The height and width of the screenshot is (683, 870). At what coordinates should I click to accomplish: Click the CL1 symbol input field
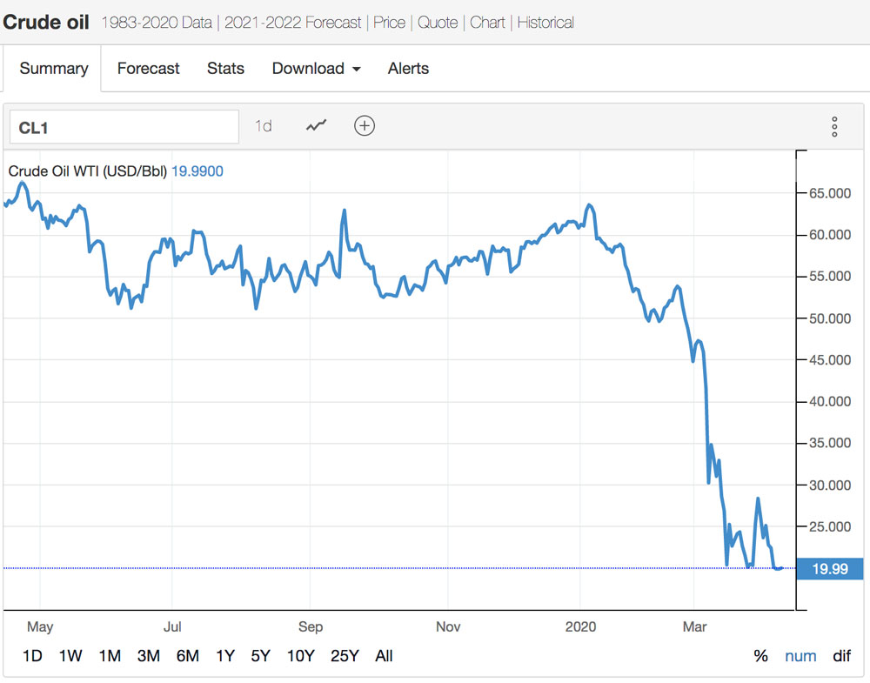[x=124, y=127]
